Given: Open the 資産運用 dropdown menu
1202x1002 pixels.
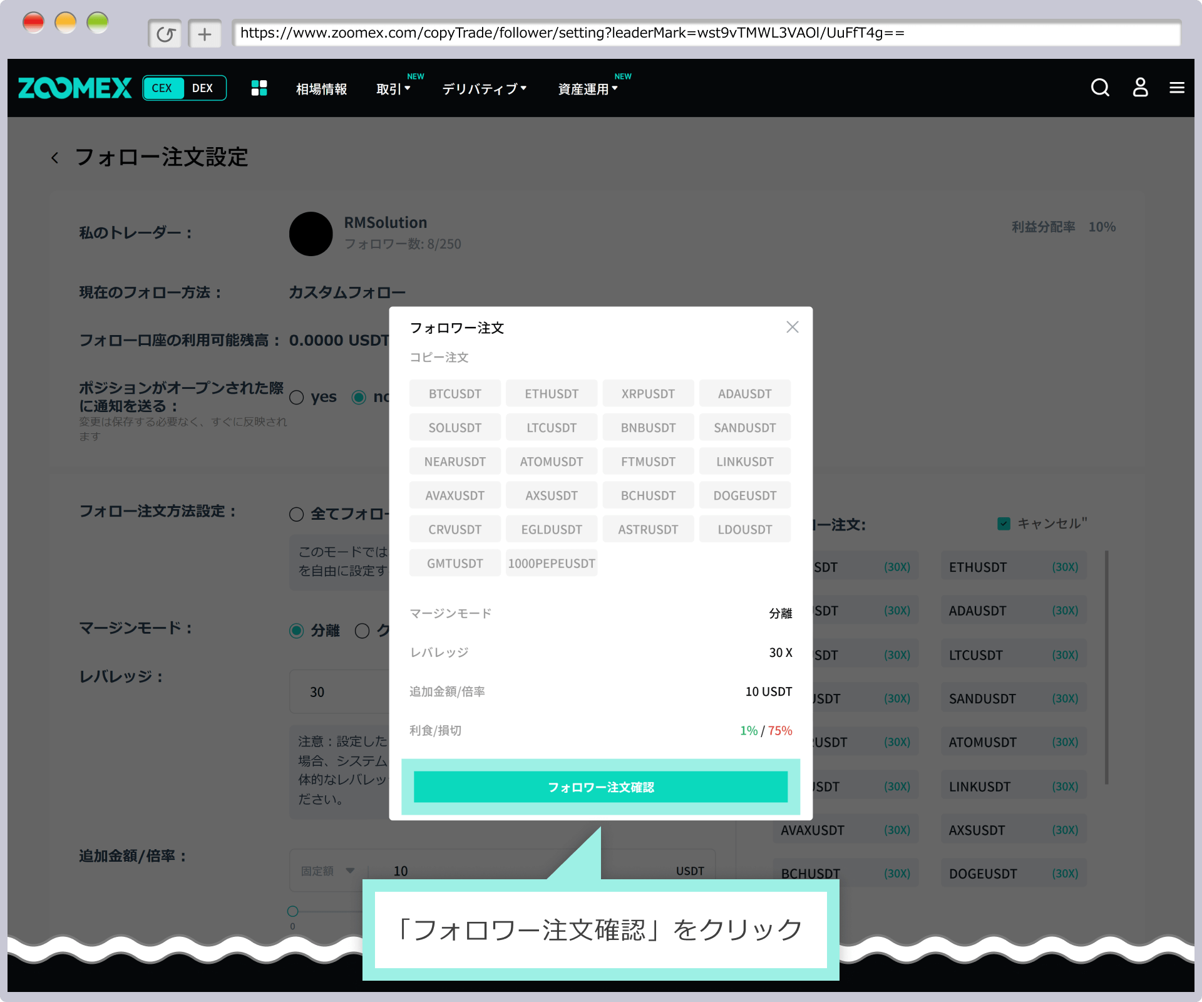Looking at the screenshot, I should pyautogui.click(x=587, y=89).
